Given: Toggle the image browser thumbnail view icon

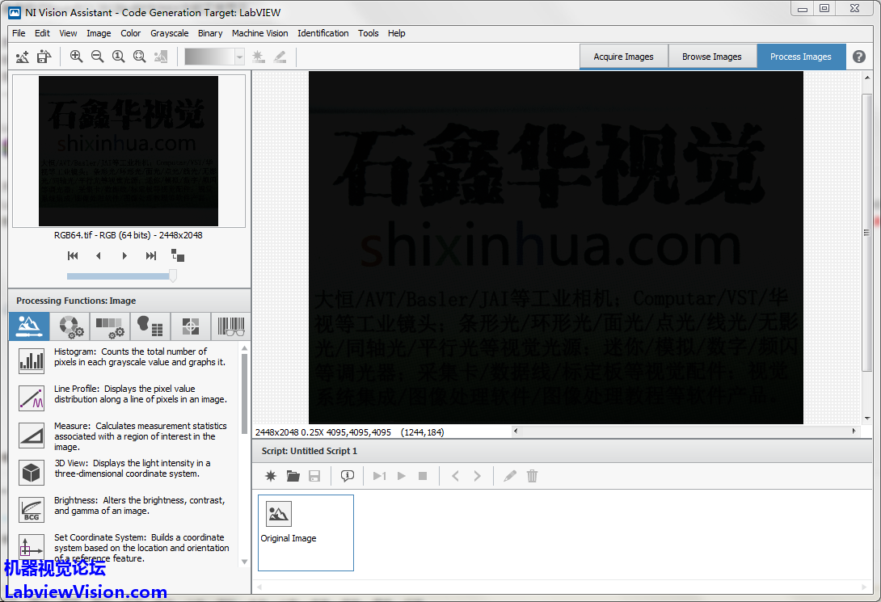Looking at the screenshot, I should tap(178, 255).
